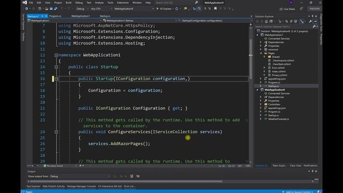Screen dimensions: 343x193
Task: Click the split editor icon above scrollbar
Action: pyautogui.click(x=251, y=25)
